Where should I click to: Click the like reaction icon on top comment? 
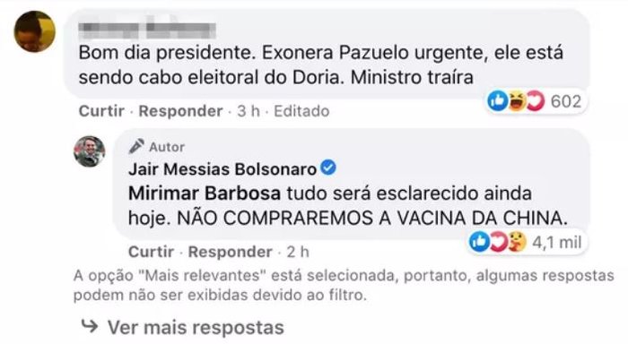click(x=497, y=101)
